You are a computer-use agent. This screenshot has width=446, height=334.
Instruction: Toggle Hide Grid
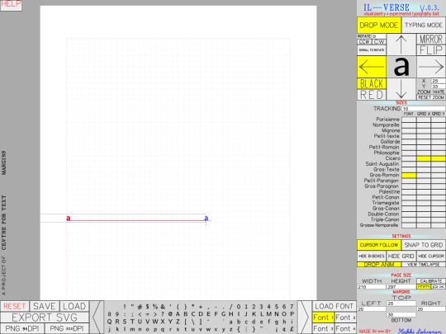click(401, 256)
